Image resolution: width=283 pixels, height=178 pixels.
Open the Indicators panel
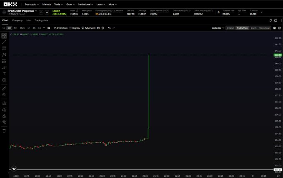coord(61,28)
